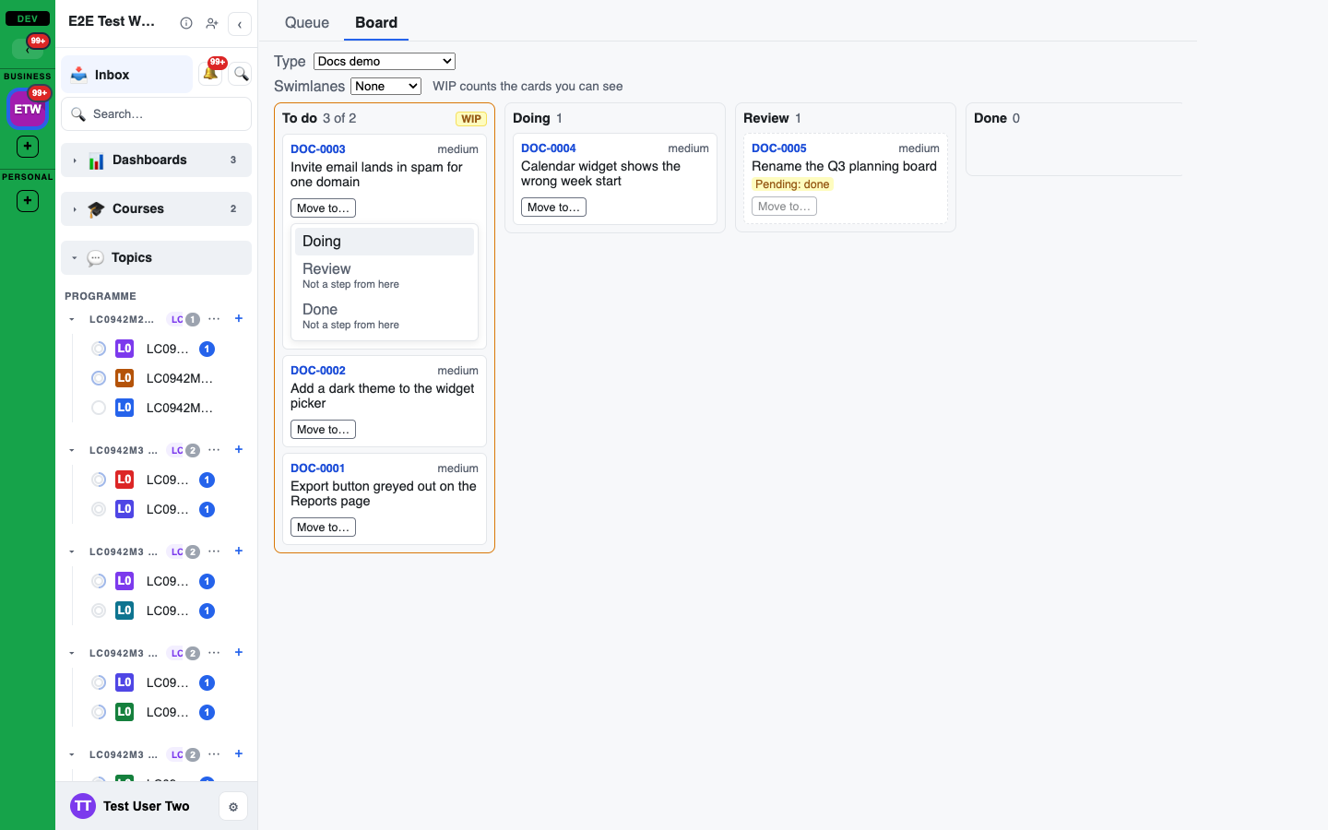The image size is (1328, 830).
Task: Click the plus on LC0942M2… row
Action: tap(239, 318)
